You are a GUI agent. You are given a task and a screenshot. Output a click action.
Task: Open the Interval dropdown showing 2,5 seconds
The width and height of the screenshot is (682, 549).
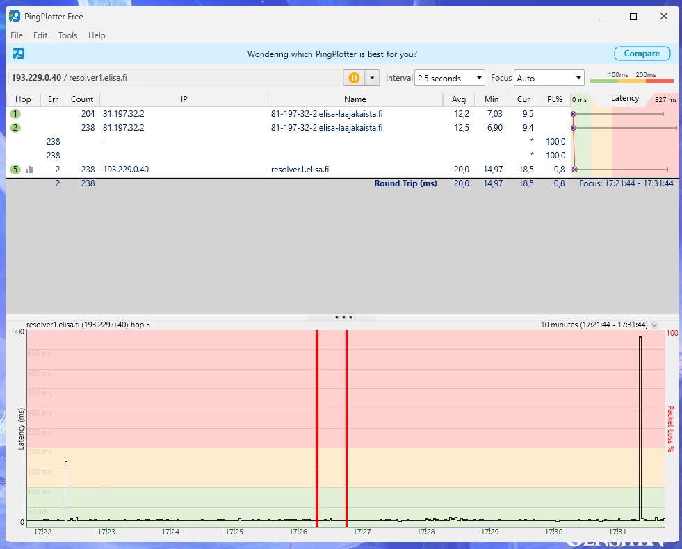tap(449, 79)
